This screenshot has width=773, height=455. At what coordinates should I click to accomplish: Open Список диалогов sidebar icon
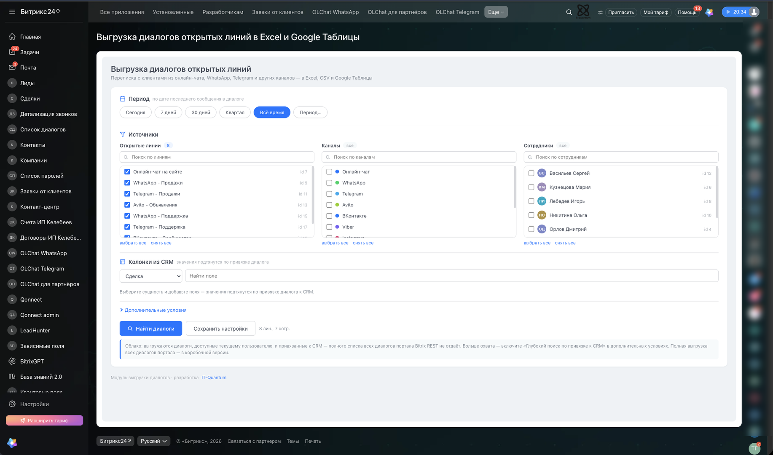pos(12,129)
